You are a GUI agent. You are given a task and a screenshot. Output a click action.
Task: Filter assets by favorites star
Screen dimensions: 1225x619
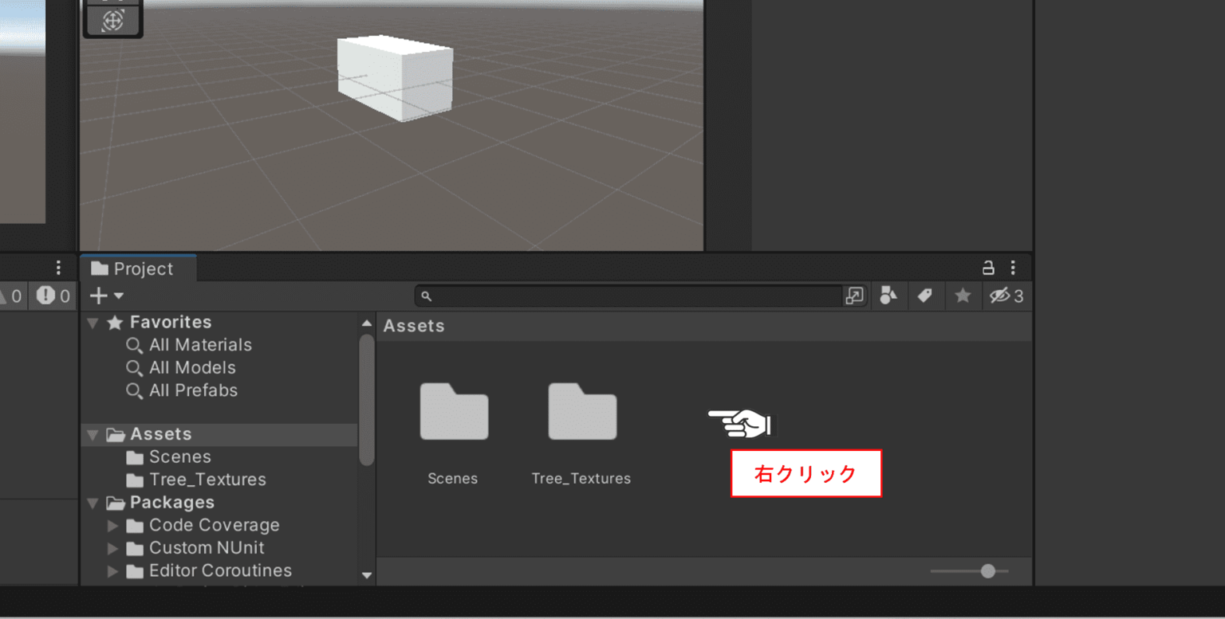962,296
